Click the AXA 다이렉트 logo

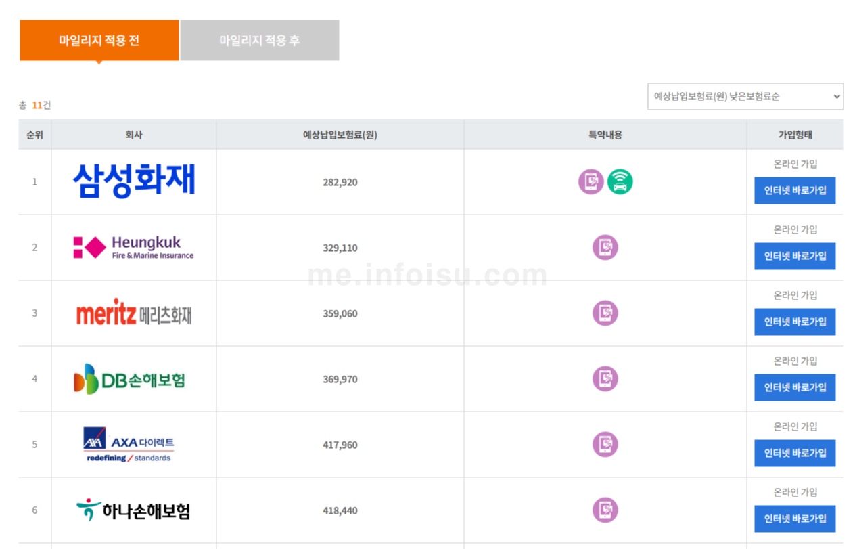(129, 445)
